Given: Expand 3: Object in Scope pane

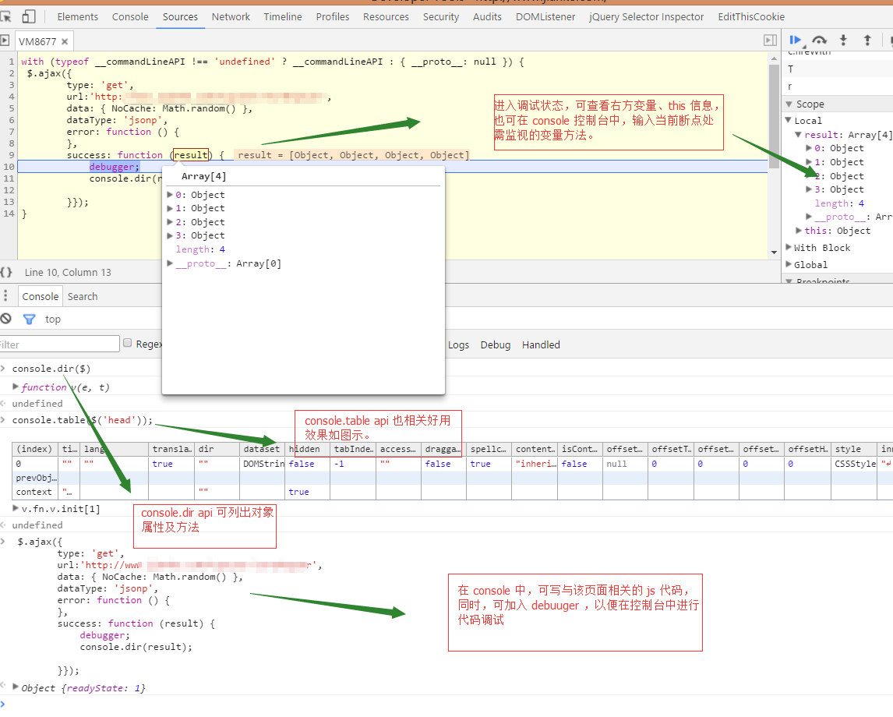Looking at the screenshot, I should [x=809, y=189].
